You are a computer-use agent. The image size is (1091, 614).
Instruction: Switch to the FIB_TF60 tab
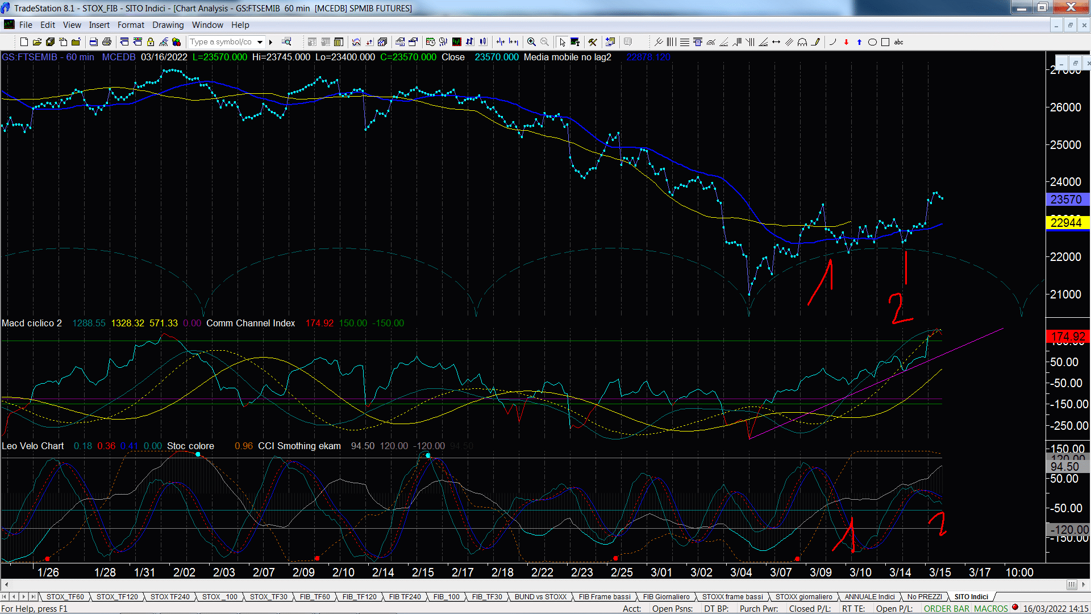click(315, 596)
